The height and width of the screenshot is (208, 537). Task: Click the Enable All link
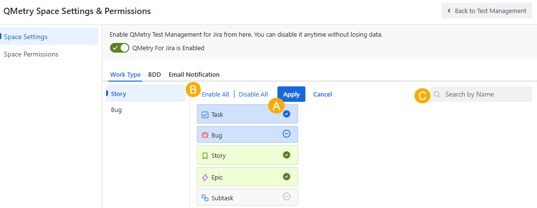215,95
